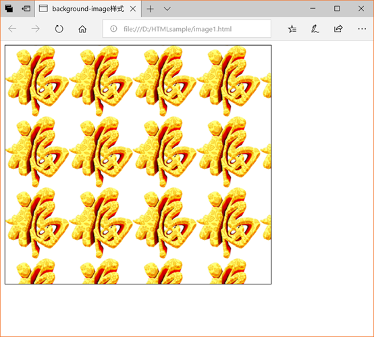Maximize the browser window
The height and width of the screenshot is (337, 374).
point(337,9)
